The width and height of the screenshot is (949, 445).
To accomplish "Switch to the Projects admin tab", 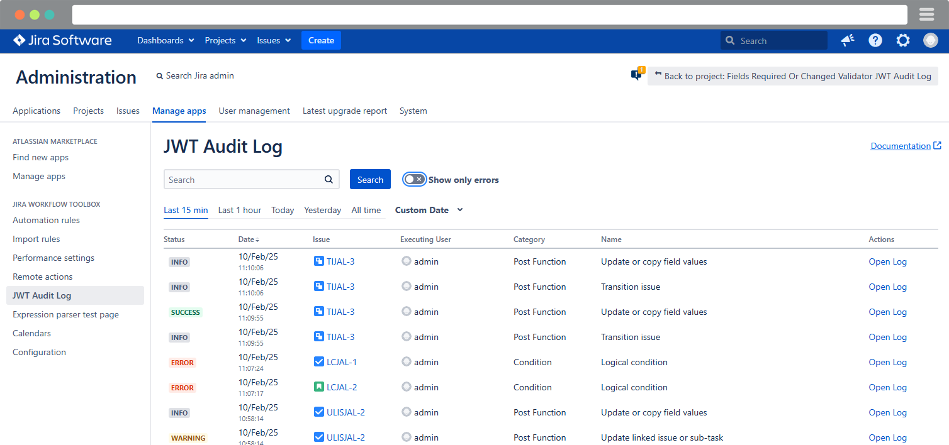I will coord(88,111).
